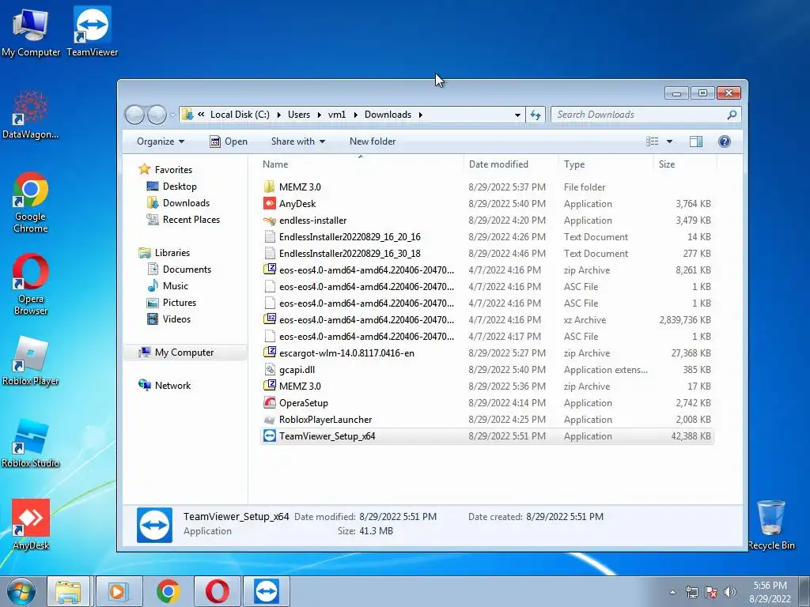Launch Opera from the taskbar

217,591
